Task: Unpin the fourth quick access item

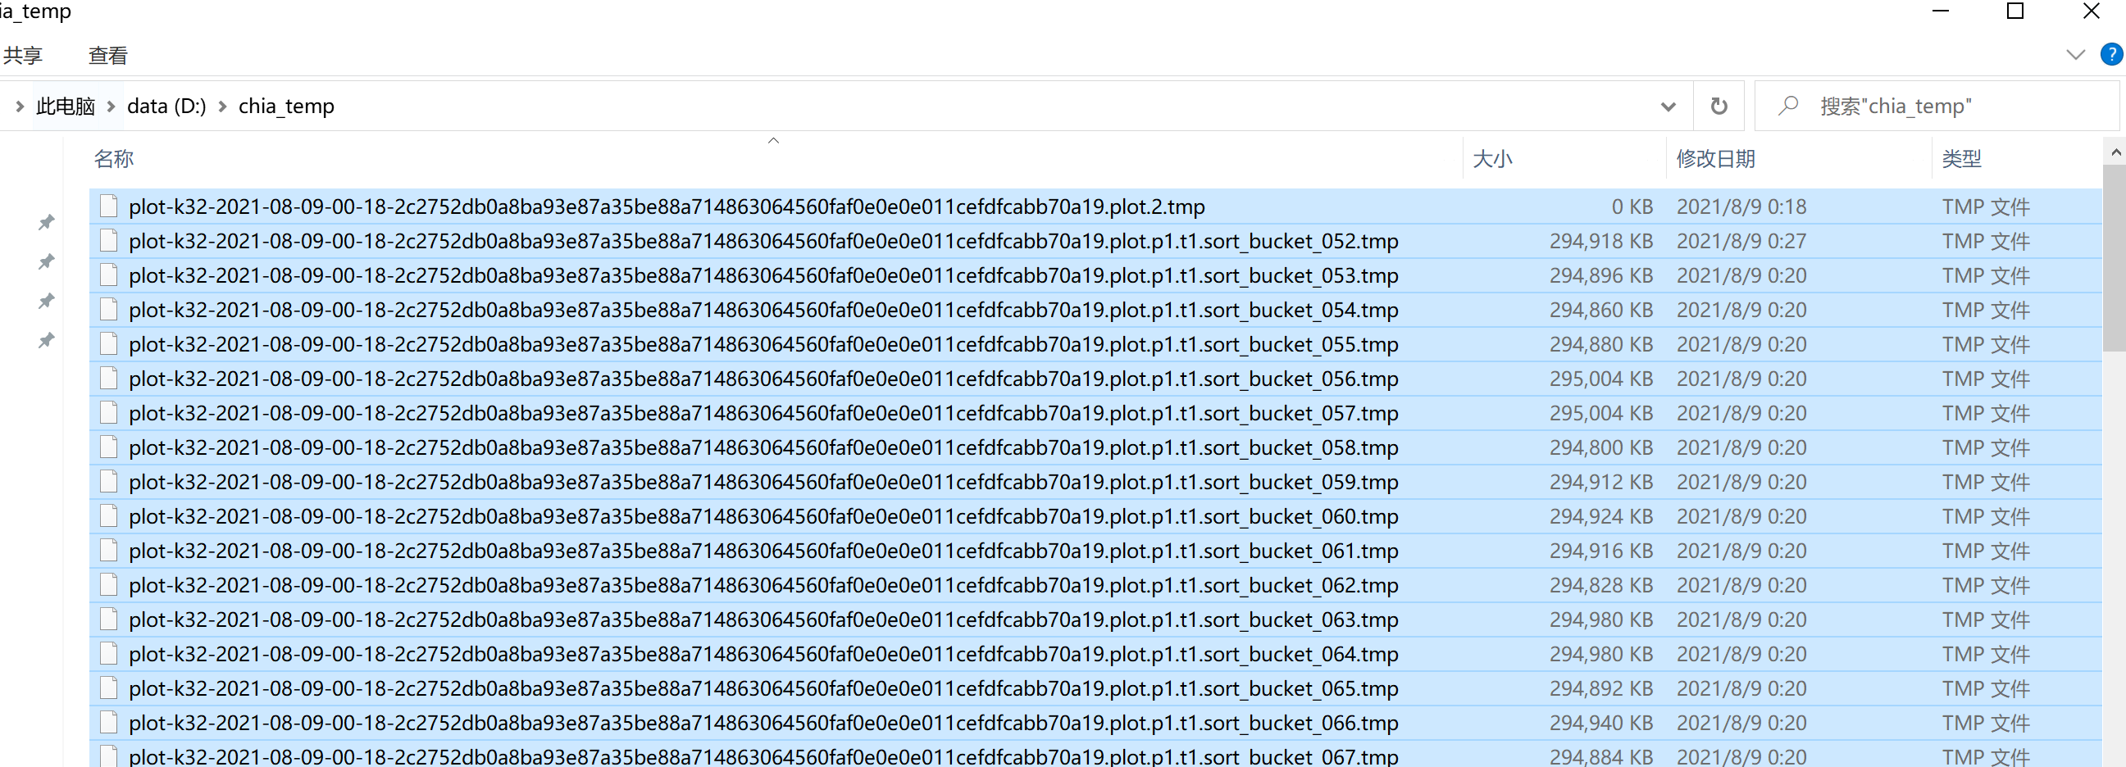Action: (46, 340)
